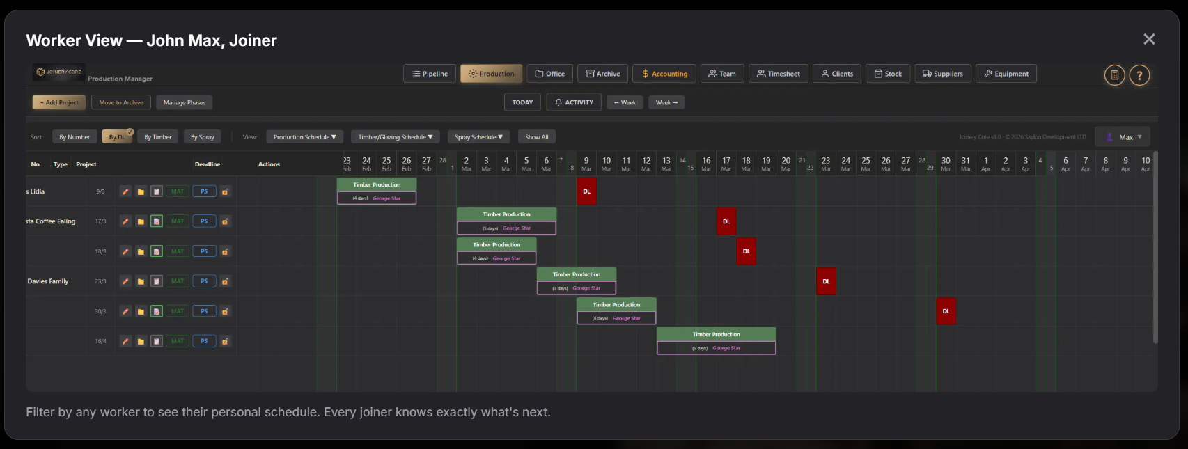Viewport: 1188px width, 449px height.
Task: Select the Production tab
Action: [491, 74]
